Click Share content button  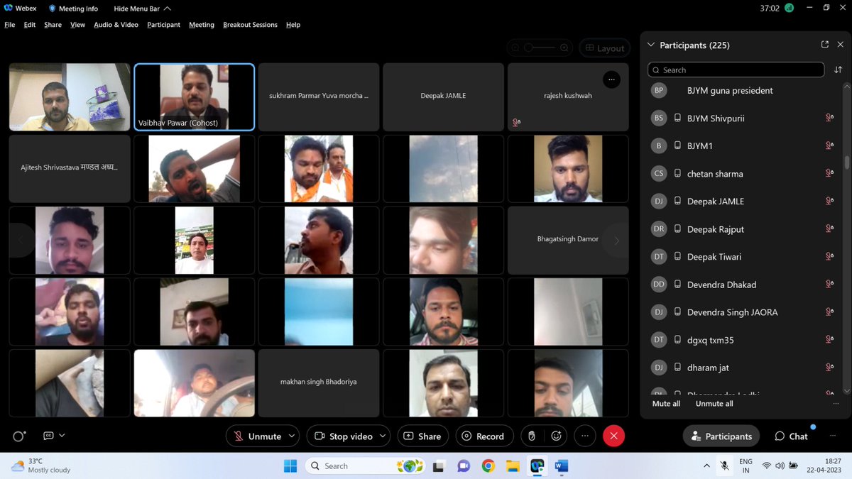pyautogui.click(x=422, y=436)
